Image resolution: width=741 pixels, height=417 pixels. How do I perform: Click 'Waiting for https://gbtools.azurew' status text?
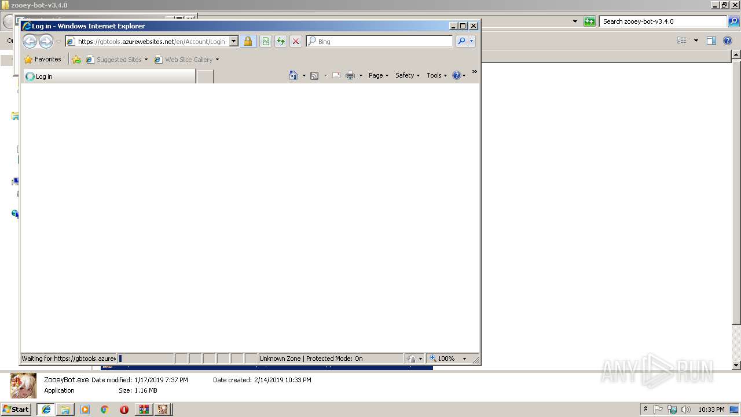click(69, 359)
